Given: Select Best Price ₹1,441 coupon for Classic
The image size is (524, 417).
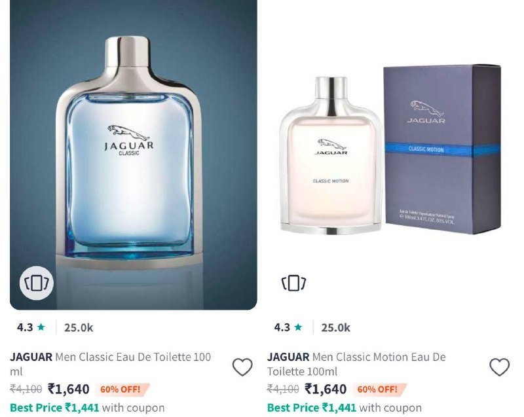Looking at the screenshot, I should (87, 408).
